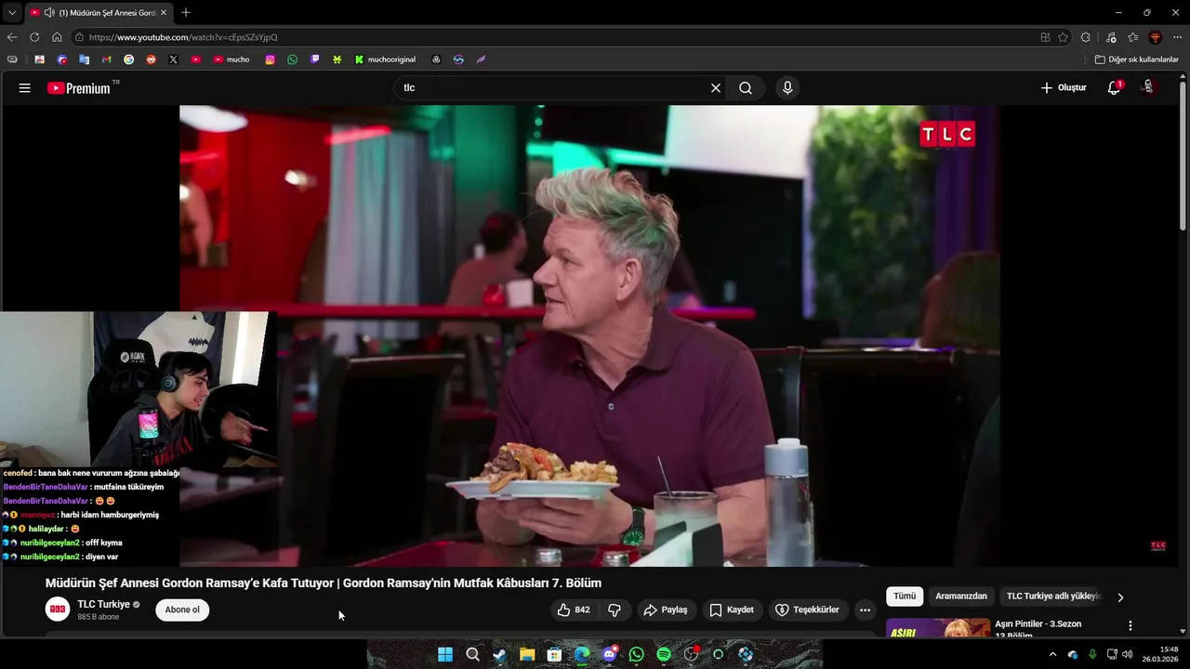Click the Paylaş share button
The width and height of the screenshot is (1190, 669).
tap(666, 610)
